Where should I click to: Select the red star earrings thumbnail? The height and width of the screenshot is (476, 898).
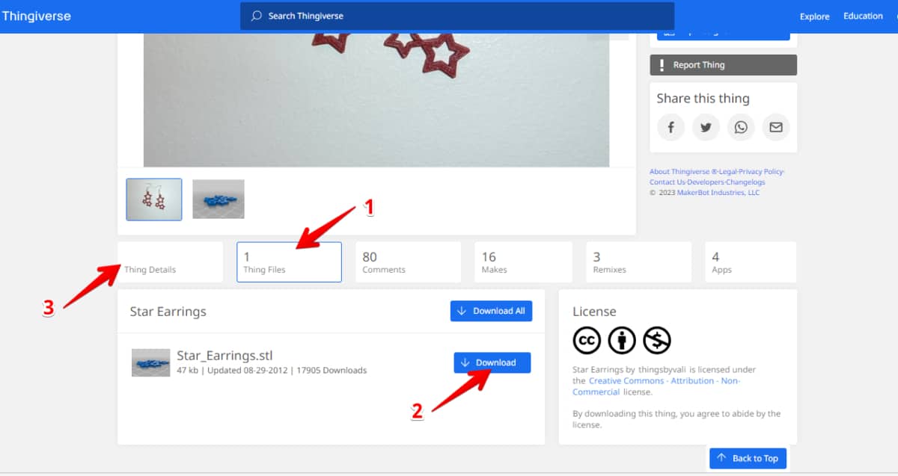[x=154, y=200]
